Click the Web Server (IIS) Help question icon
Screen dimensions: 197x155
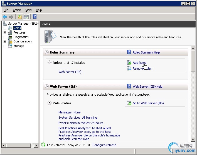click(x=129, y=86)
